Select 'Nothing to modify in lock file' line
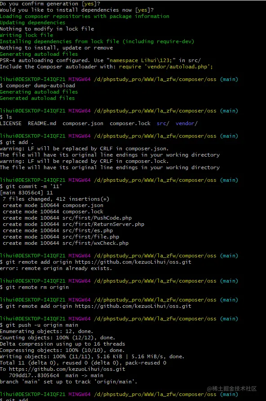 click(x=47, y=29)
